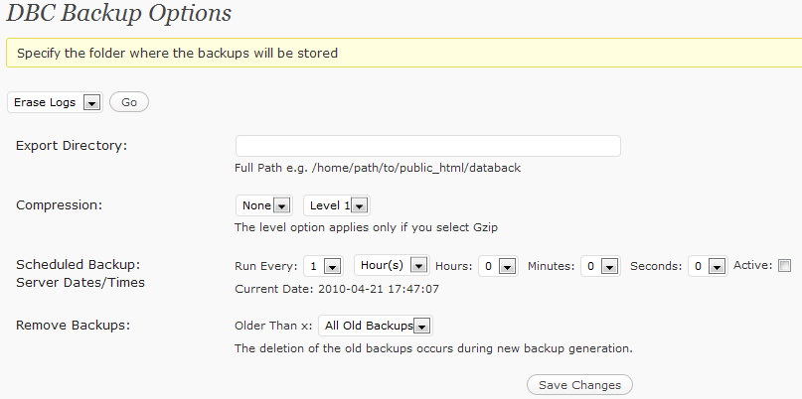Open the Minutes value dropdown

(600, 266)
